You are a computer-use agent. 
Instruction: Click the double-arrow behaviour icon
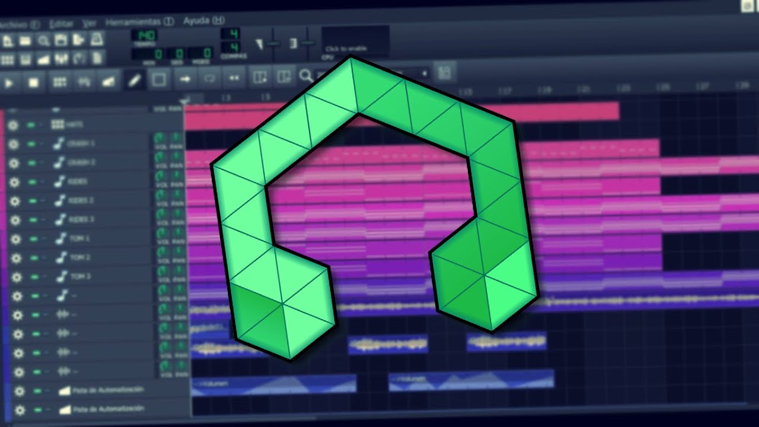(235, 77)
